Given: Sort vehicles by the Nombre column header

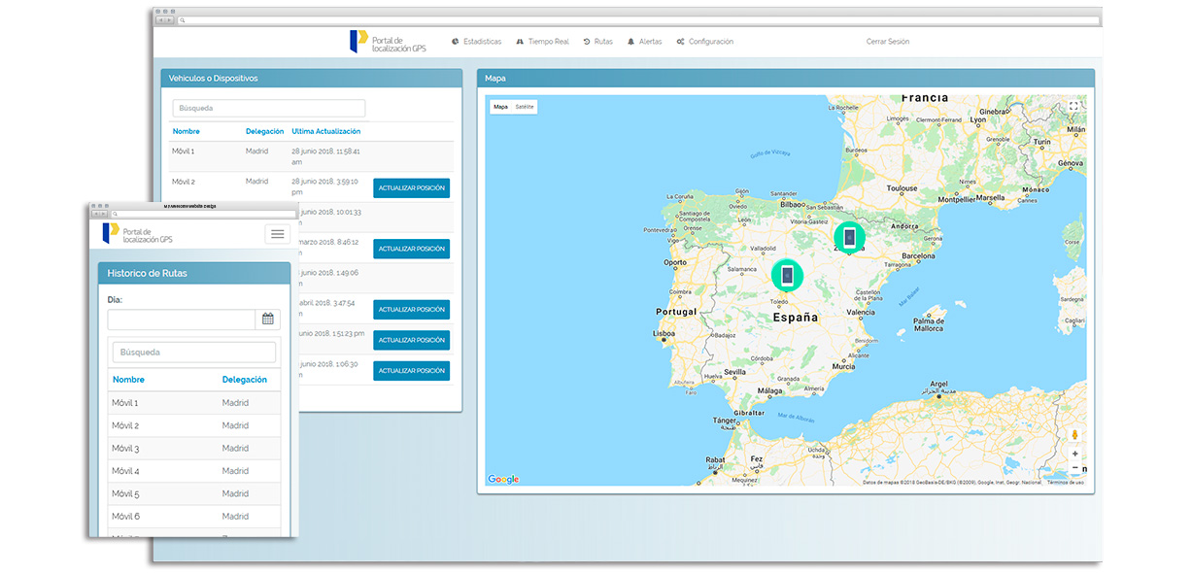Looking at the screenshot, I should 186,131.
